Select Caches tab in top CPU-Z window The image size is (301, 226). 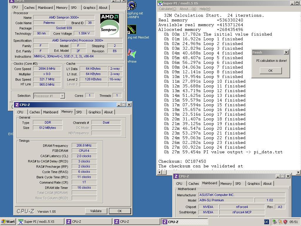pyautogui.click(x=29, y=8)
